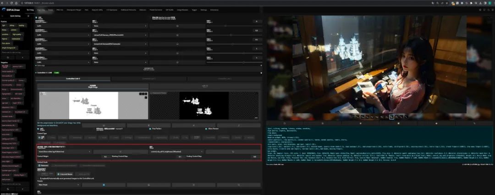Send the image to img2img via the gallery icon
Screen dimensions: 495x195
click(x=398, y=124)
